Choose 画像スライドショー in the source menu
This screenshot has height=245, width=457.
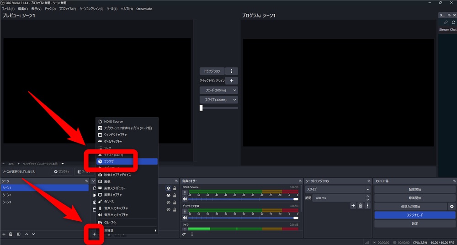click(x=127, y=188)
